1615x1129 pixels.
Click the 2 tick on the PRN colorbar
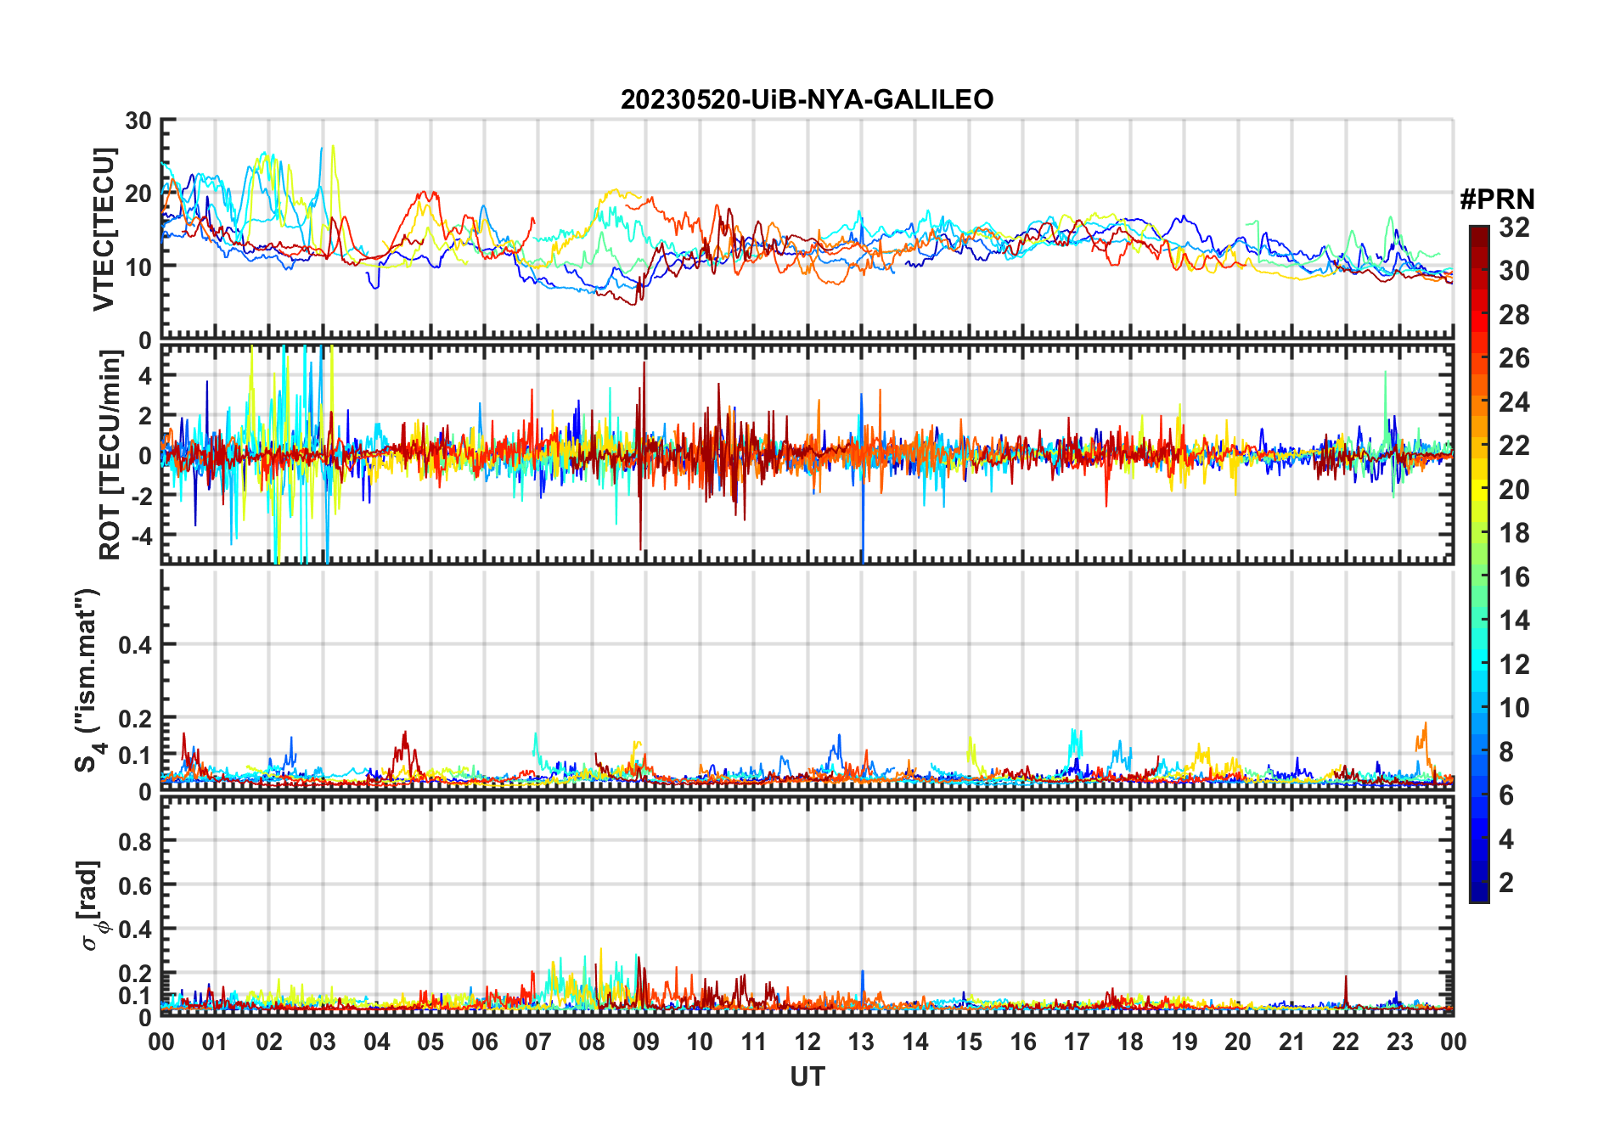[x=1506, y=883]
